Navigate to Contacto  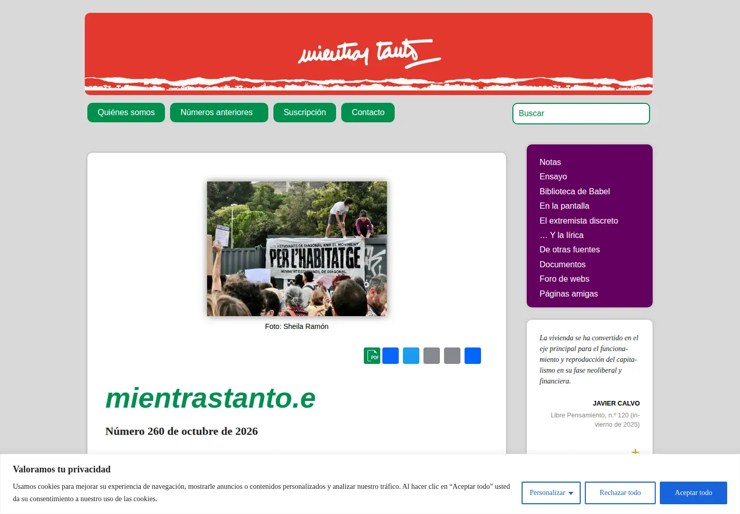[368, 113]
